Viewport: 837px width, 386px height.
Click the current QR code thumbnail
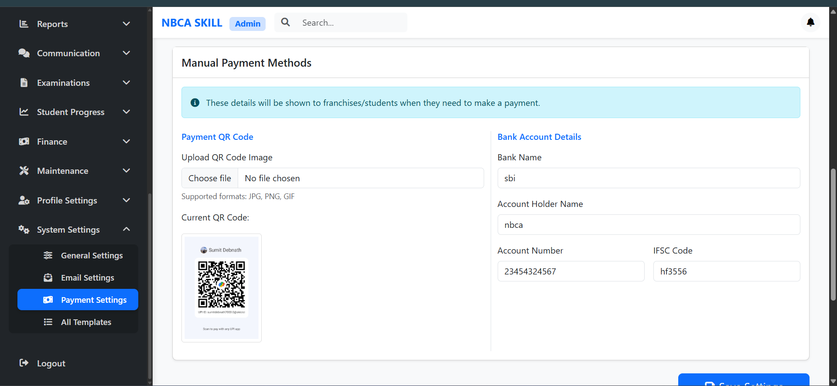point(222,288)
